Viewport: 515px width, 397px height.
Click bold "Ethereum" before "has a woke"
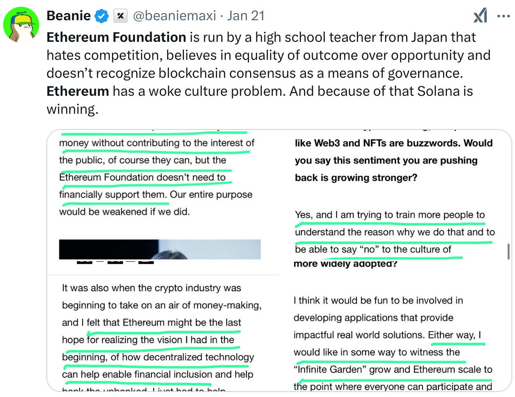coord(78,91)
